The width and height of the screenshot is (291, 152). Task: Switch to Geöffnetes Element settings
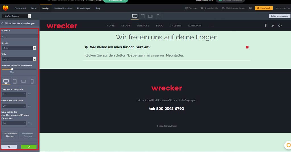pos(28,135)
